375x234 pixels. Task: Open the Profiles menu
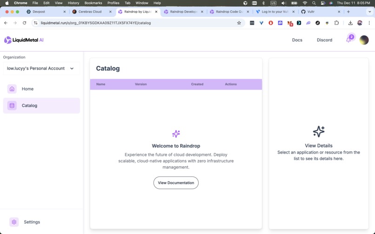coord(114,3)
